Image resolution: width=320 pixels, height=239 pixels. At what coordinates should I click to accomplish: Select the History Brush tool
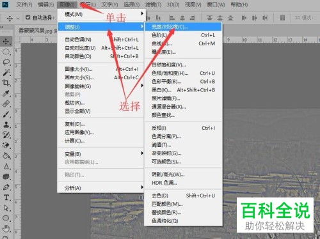click(x=6, y=135)
